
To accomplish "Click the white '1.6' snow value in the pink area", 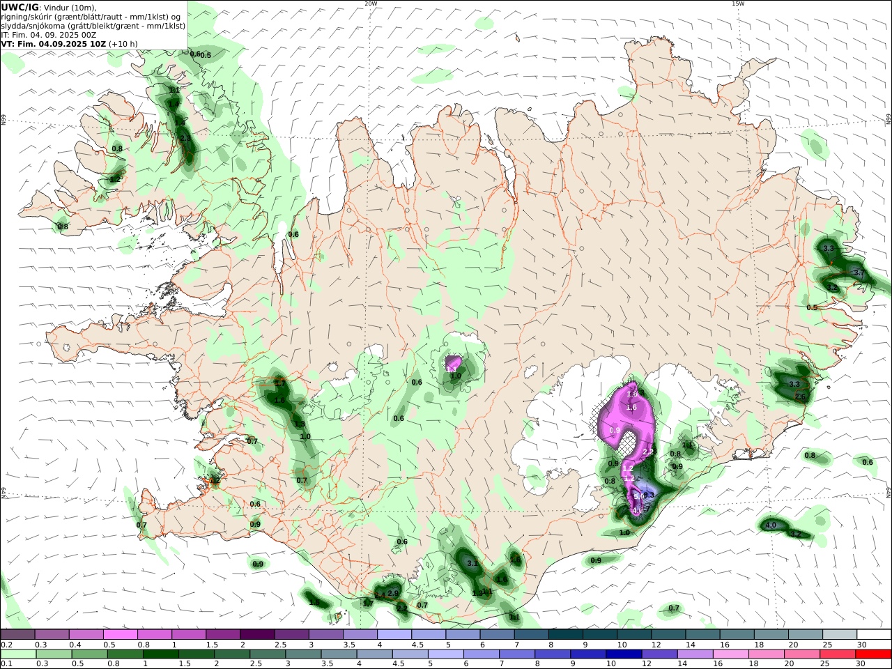I will click(x=631, y=407).
